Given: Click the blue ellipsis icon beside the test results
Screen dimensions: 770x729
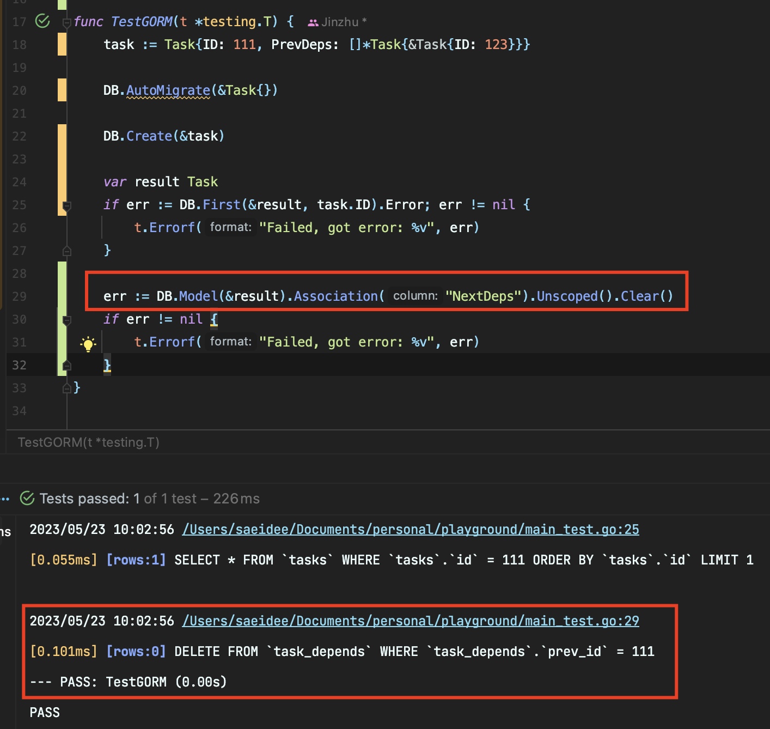Looking at the screenshot, I should (x=5, y=497).
